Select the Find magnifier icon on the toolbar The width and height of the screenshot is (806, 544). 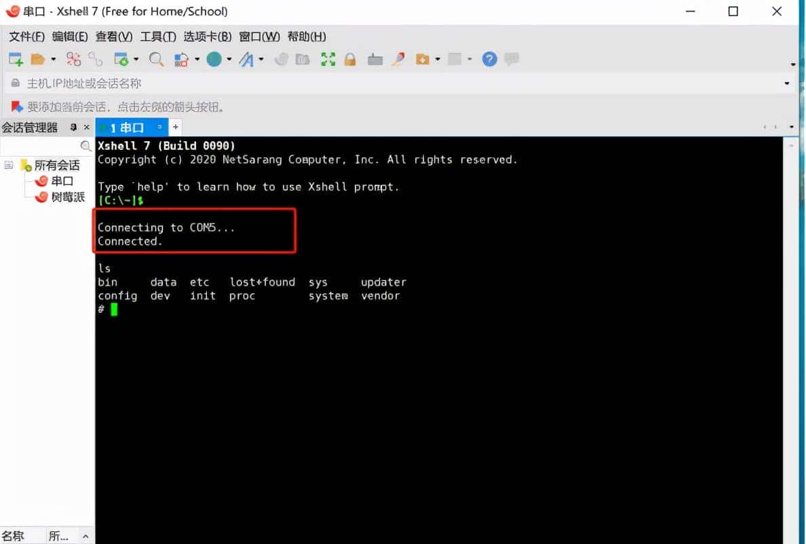coord(156,60)
